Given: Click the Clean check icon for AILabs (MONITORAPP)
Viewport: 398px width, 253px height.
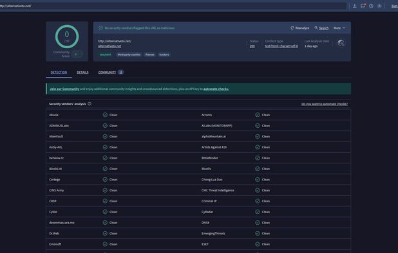Looking at the screenshot, I should coord(258,126).
